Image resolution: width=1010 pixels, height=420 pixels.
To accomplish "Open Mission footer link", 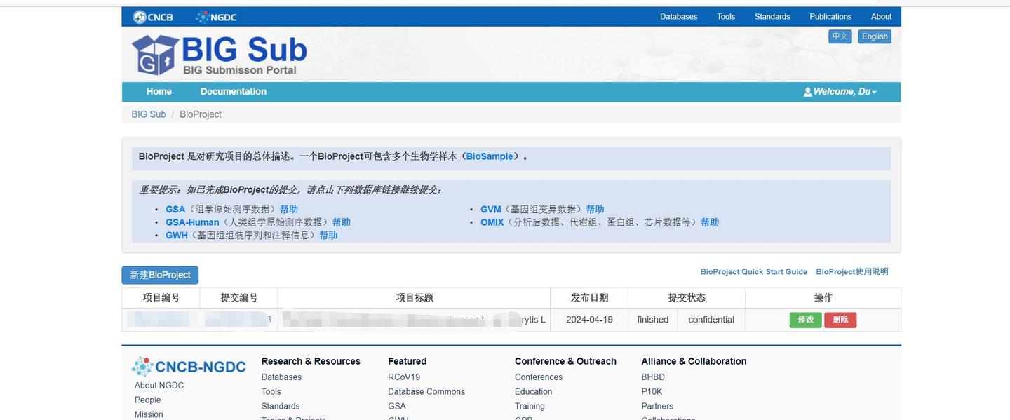I will tap(149, 414).
